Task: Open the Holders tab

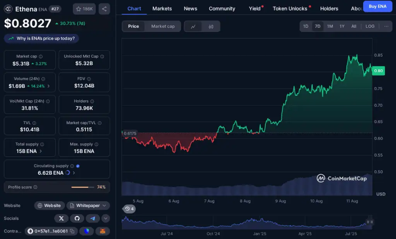Action: pos(329,8)
